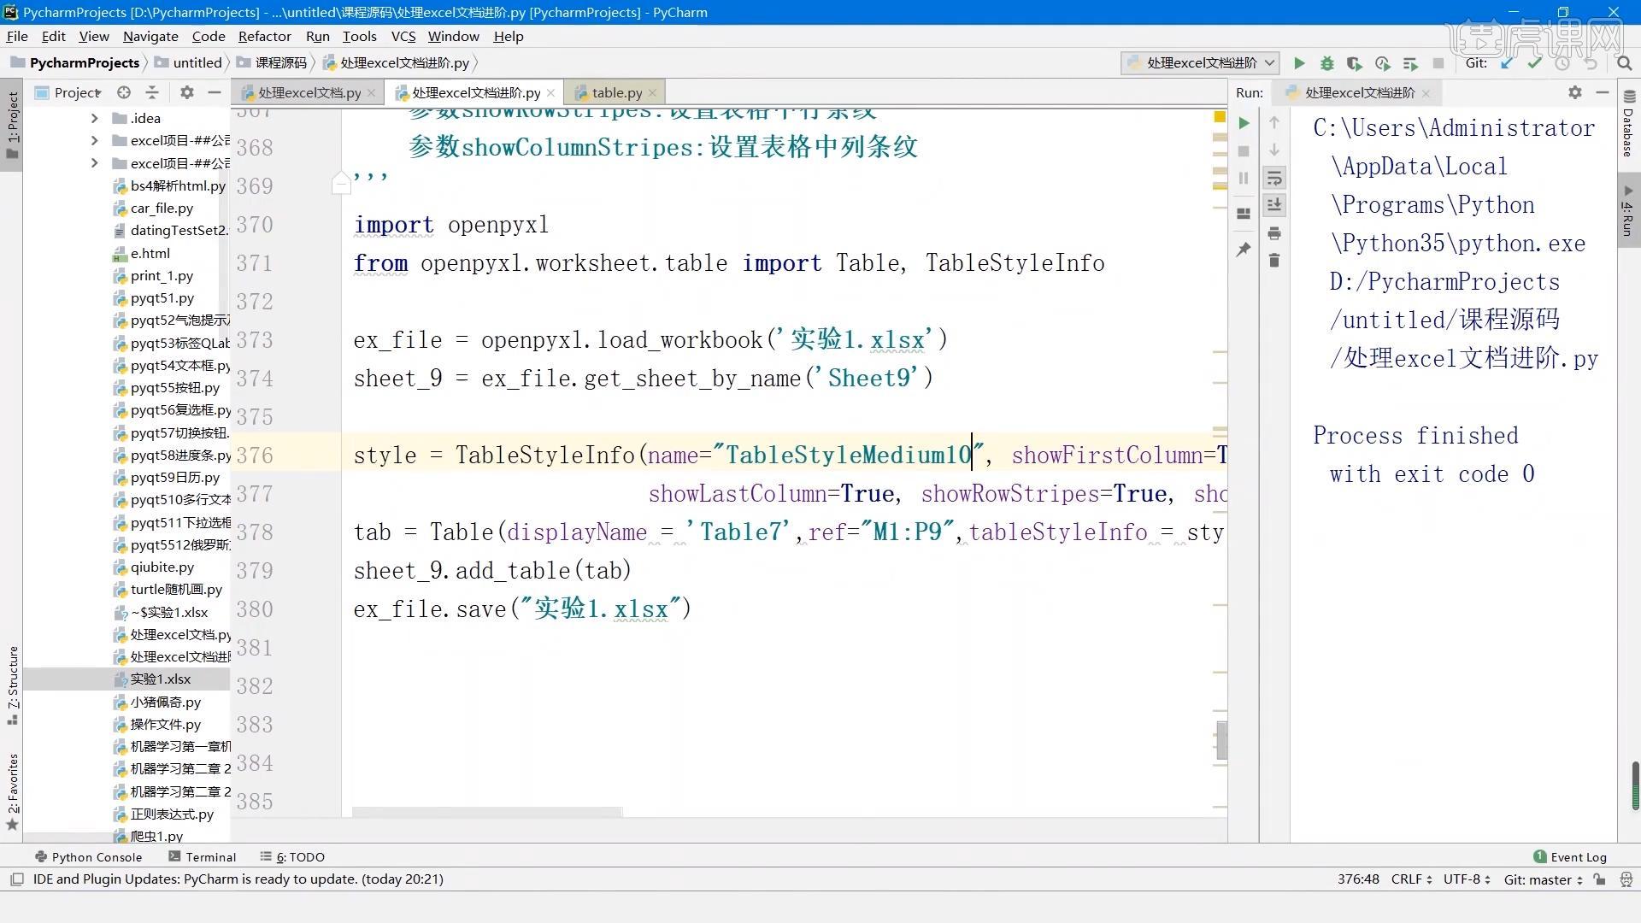This screenshot has width=1641, height=923.
Task: Rerun the program from the Run panel
Action: click(1244, 123)
